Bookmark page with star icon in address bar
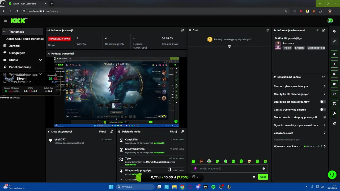This screenshot has height=191, width=340. coord(286,11)
